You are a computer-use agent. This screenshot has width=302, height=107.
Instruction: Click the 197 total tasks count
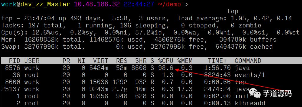click(34, 25)
